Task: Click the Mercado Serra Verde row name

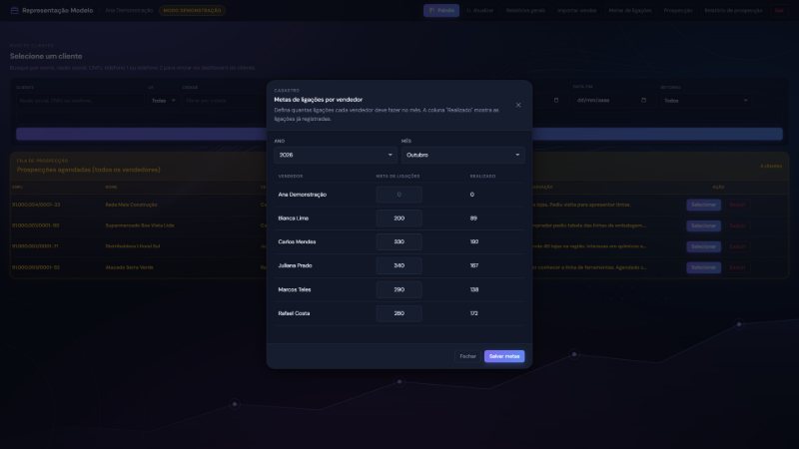Action: pyautogui.click(x=129, y=267)
